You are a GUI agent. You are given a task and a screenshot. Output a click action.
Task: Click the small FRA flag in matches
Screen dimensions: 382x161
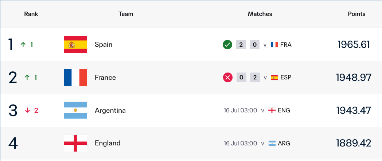tap(274, 45)
